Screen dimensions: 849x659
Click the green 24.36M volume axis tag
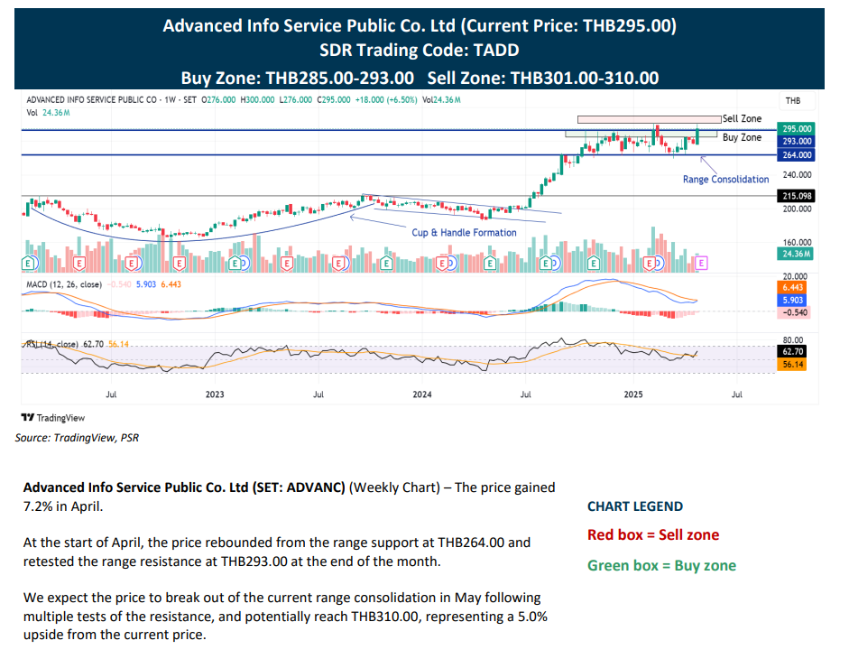click(x=796, y=254)
